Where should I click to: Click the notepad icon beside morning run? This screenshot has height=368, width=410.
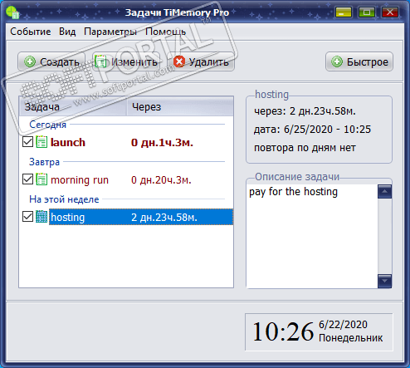[x=41, y=179]
